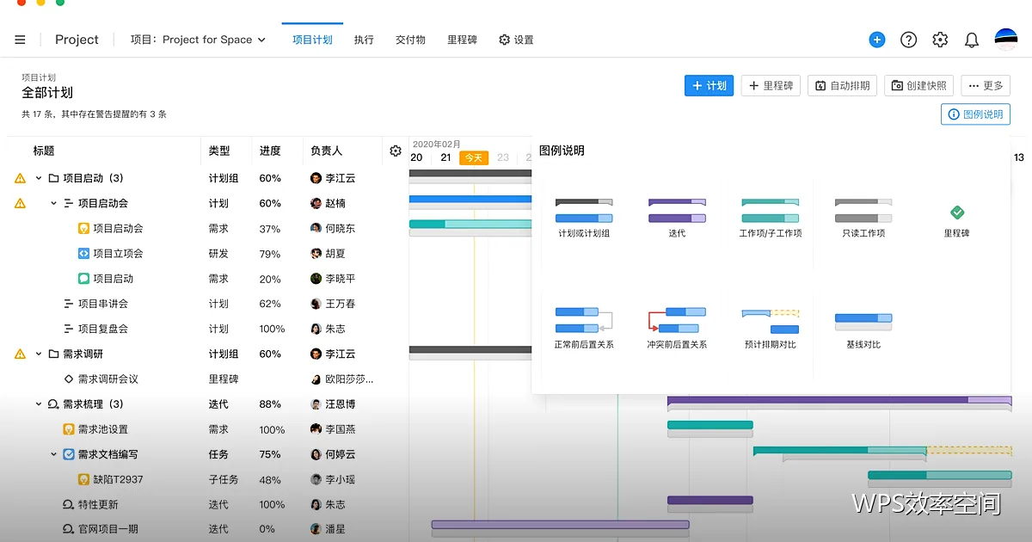Click the purple 需求梳理 gantt bar
Screen dimensions: 1032x542
click(x=839, y=400)
